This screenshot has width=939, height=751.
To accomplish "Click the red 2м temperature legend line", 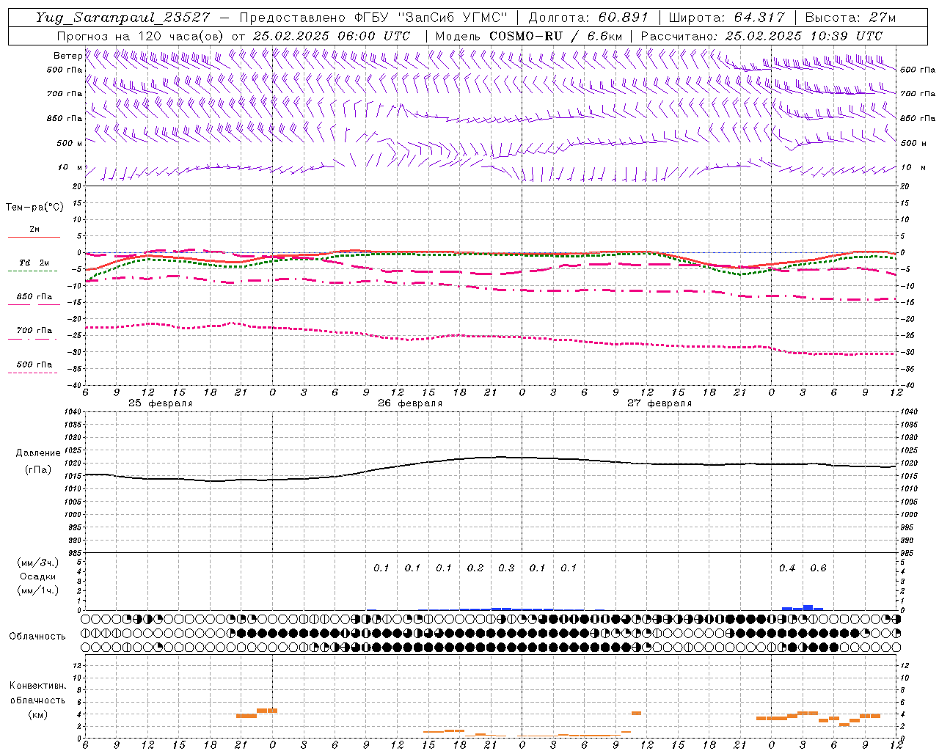I will click(x=34, y=238).
